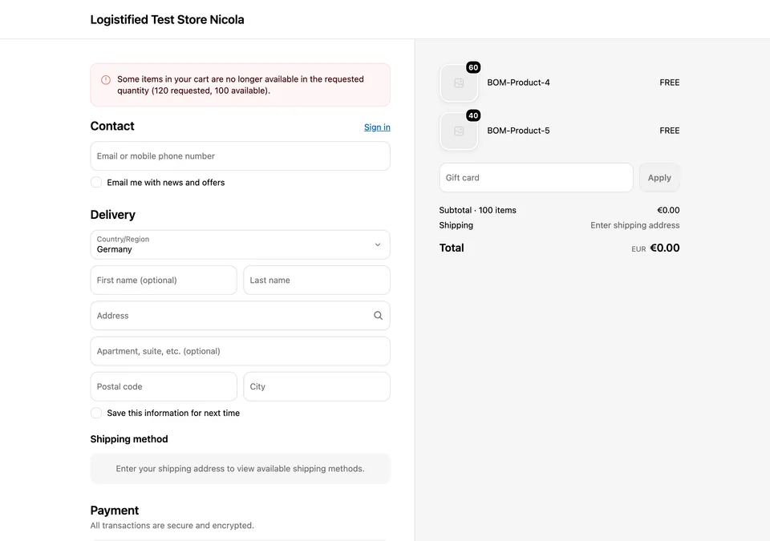
Task: Focus the Email or mobile phone number field
Action: coord(240,156)
